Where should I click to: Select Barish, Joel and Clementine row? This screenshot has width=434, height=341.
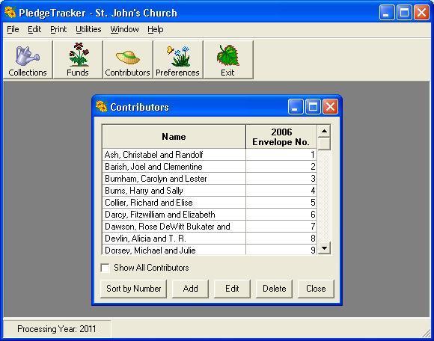(210, 167)
